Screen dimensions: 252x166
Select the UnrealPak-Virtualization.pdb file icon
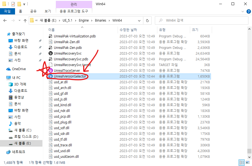[51, 36]
